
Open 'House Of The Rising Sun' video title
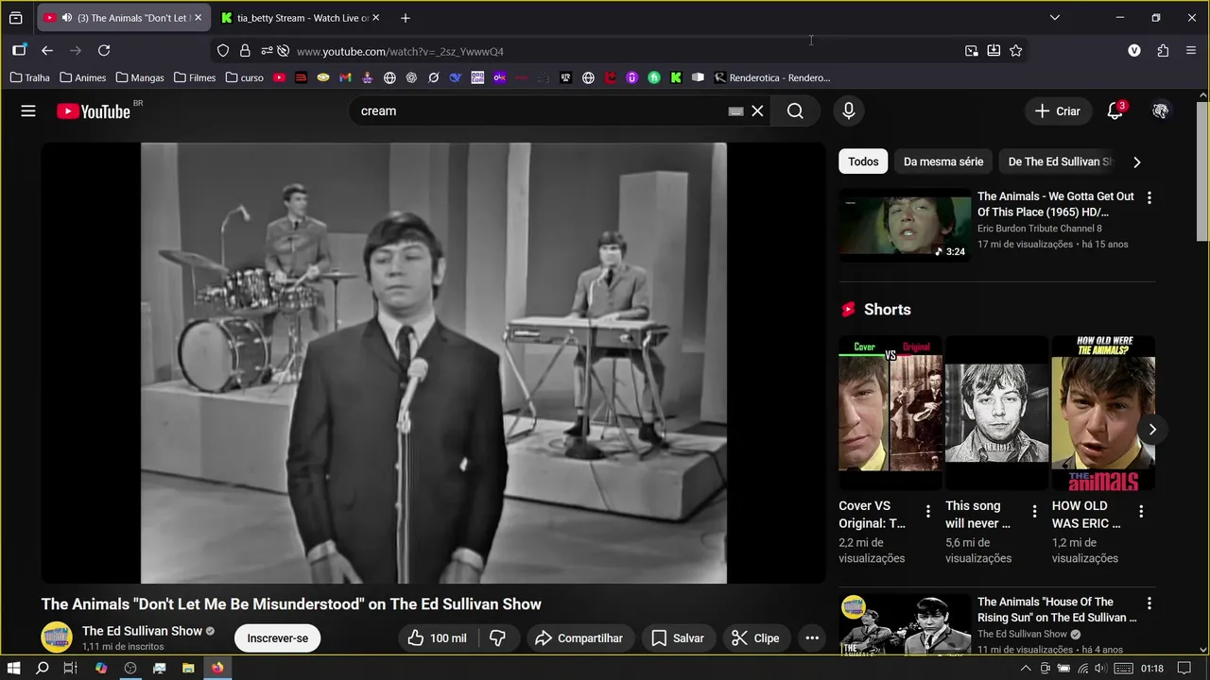pyautogui.click(x=1057, y=609)
